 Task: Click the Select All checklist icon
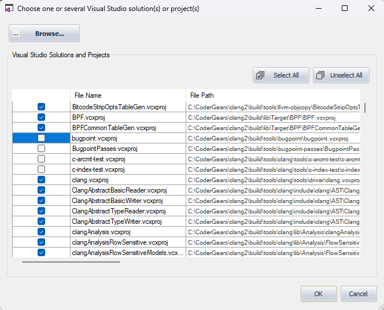pos(260,75)
